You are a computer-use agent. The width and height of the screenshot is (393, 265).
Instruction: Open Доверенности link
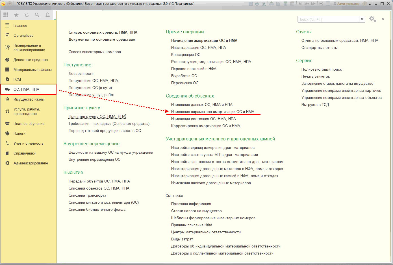(81, 73)
